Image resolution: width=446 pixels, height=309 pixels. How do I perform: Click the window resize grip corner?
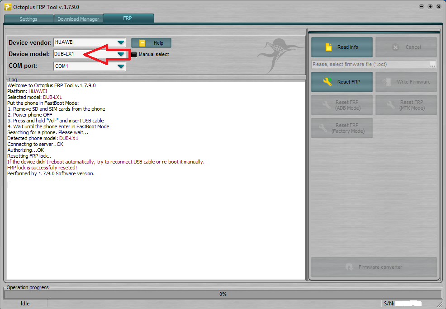pyautogui.click(x=440, y=304)
